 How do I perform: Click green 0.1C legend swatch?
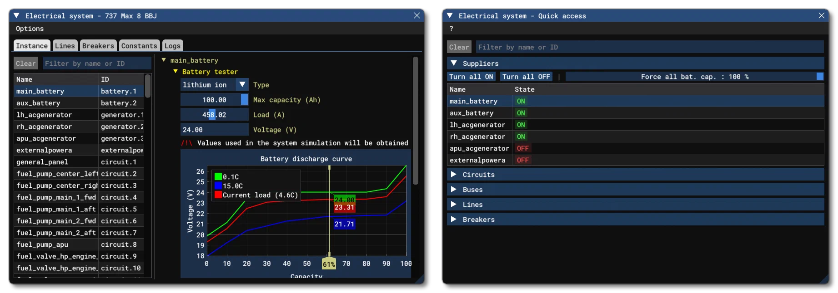click(x=218, y=177)
